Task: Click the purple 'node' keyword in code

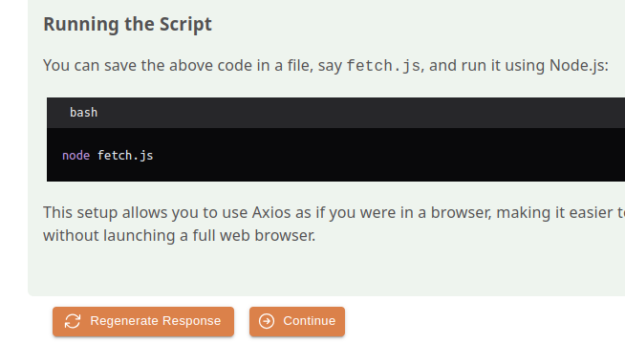Action: [x=75, y=155]
